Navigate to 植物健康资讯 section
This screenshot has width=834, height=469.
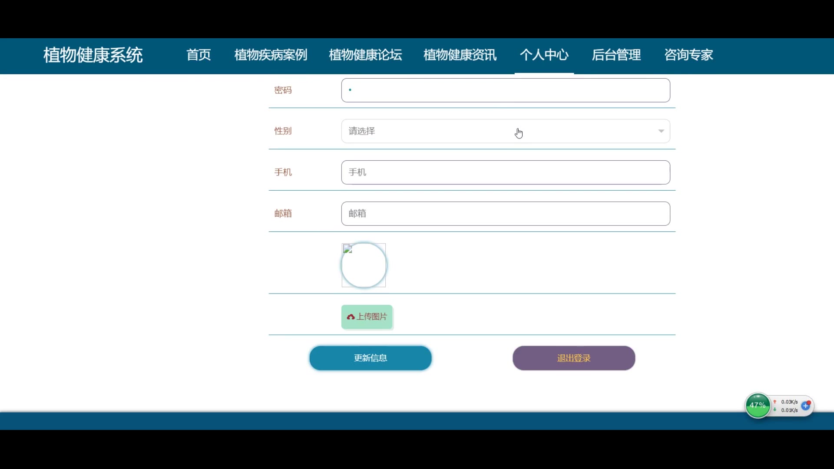[x=460, y=55]
